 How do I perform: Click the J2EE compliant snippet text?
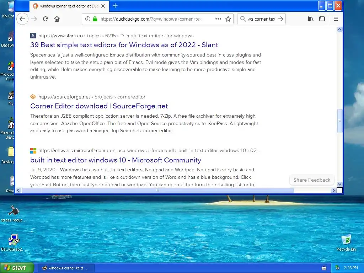[144, 123]
